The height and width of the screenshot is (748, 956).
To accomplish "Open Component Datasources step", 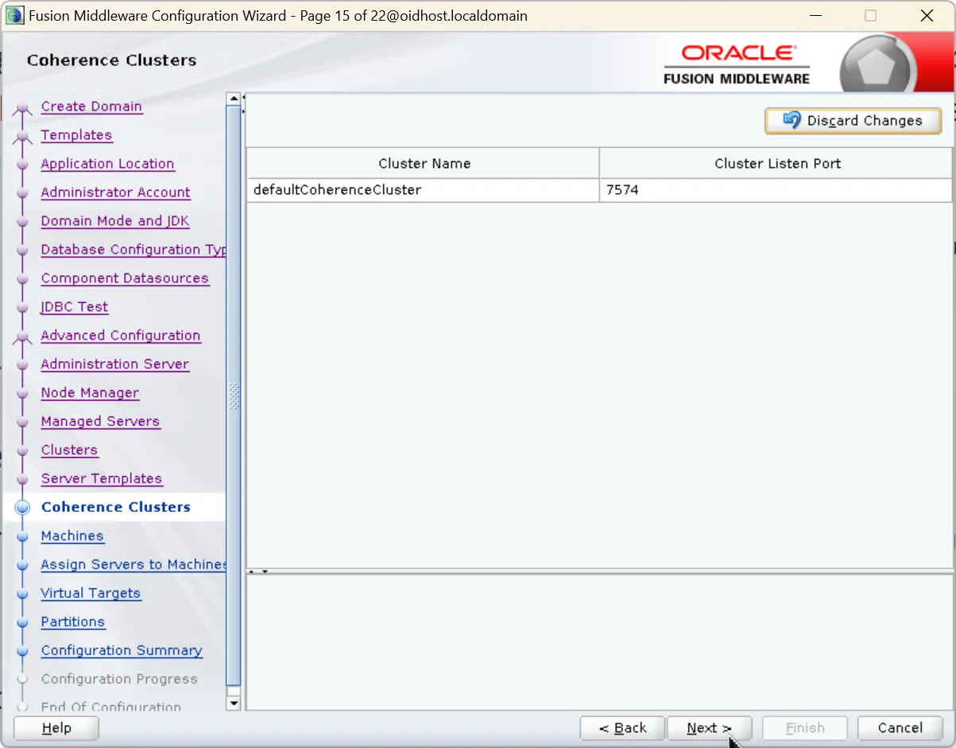I will coord(125,278).
